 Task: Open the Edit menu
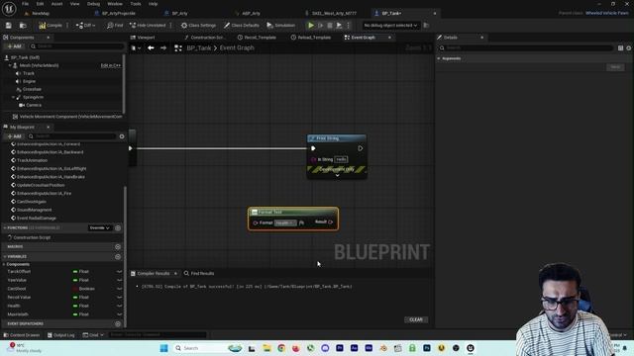click(x=40, y=4)
